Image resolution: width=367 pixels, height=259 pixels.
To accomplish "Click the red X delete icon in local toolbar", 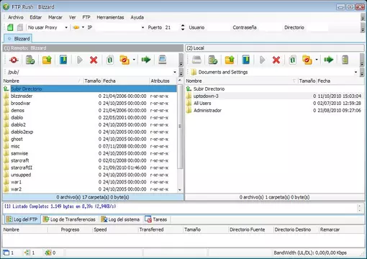I will point(276,60).
